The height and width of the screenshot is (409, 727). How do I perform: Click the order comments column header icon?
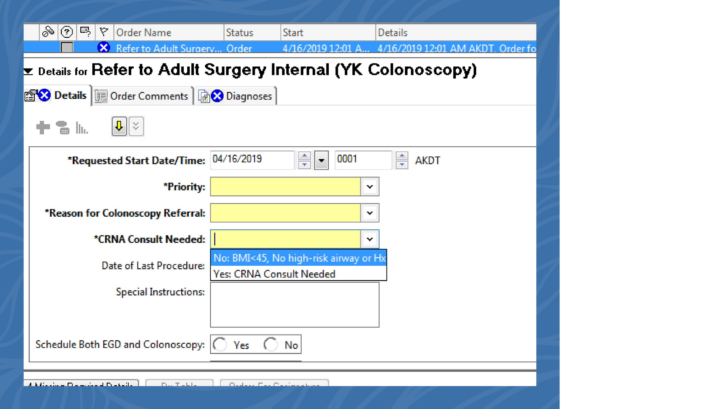85,32
